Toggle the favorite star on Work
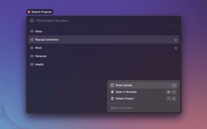The width and height of the screenshot is (207, 129). (176, 48)
